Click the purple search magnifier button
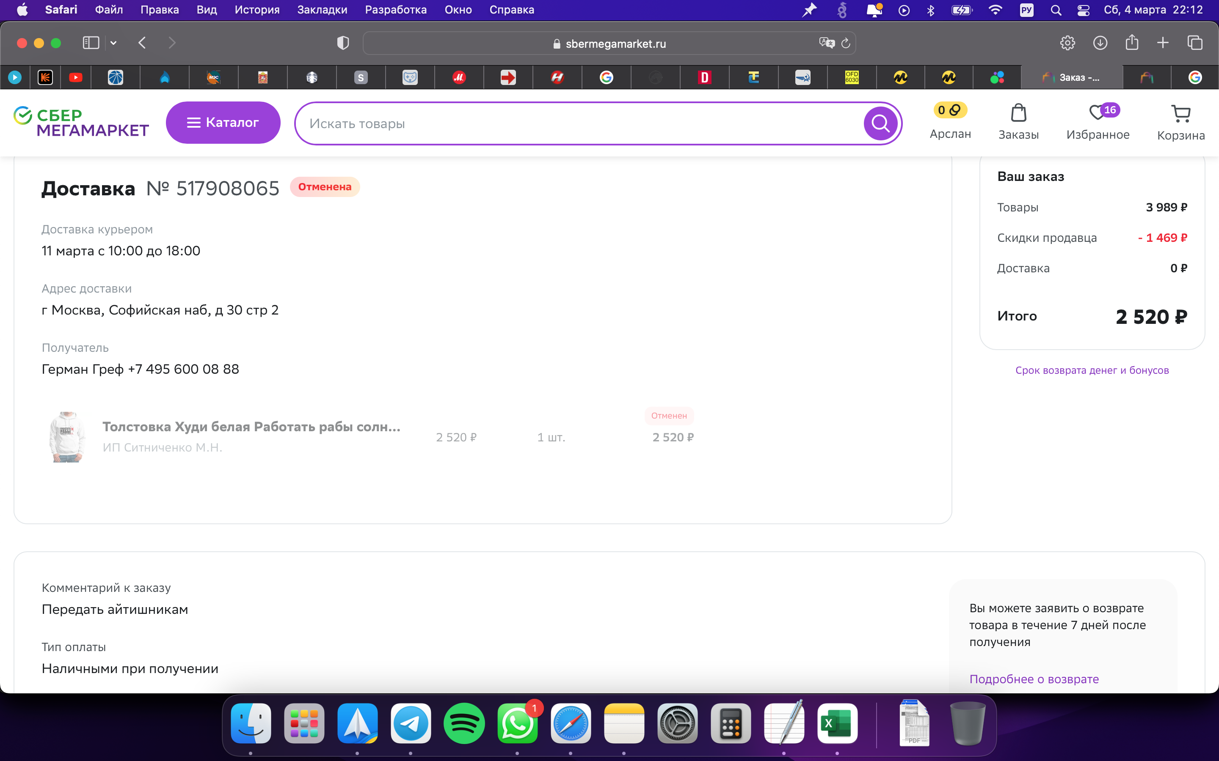 [880, 123]
